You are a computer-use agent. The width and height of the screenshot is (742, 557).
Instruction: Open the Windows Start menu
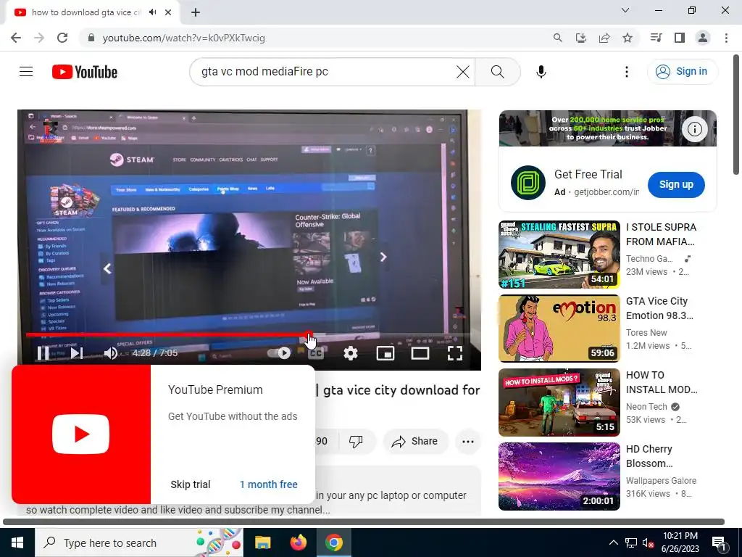17,542
